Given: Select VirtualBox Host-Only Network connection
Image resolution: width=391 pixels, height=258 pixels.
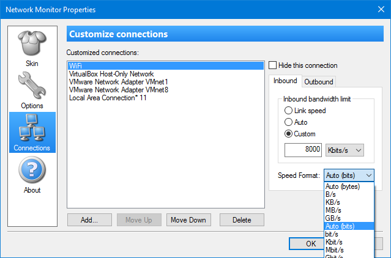Looking at the screenshot, I should point(111,73).
